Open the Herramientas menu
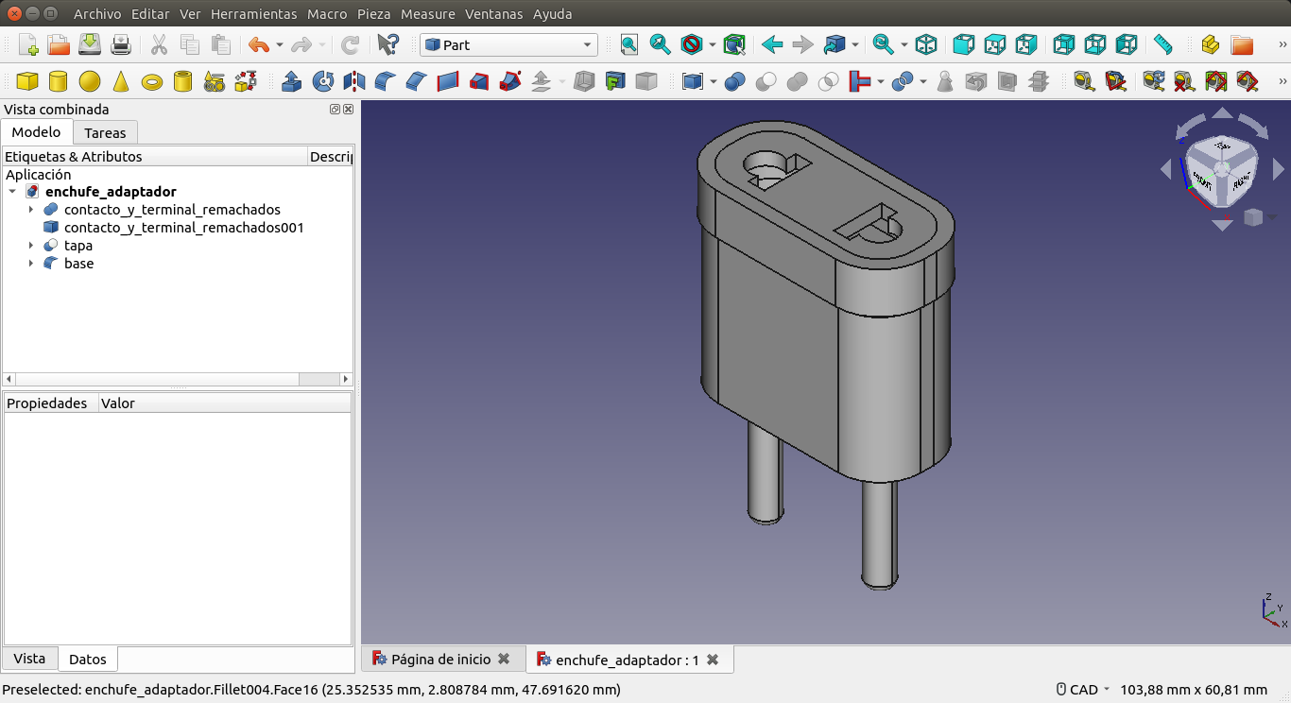The image size is (1291, 703). click(253, 14)
